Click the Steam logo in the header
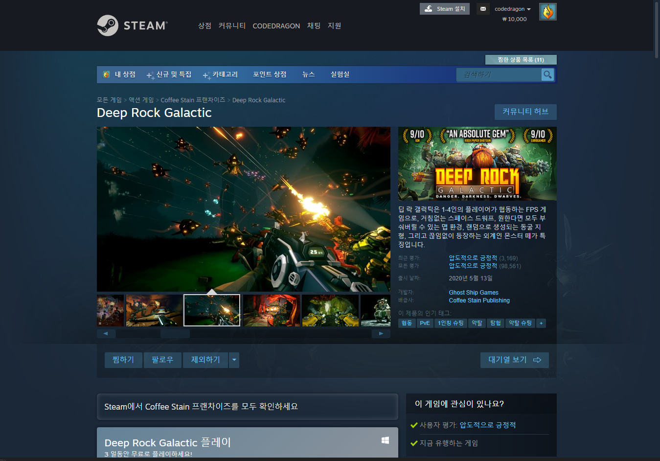 tap(132, 25)
